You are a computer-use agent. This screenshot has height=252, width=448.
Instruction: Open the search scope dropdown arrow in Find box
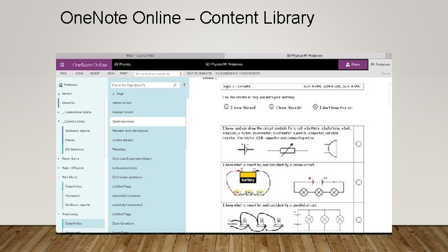click(x=179, y=85)
